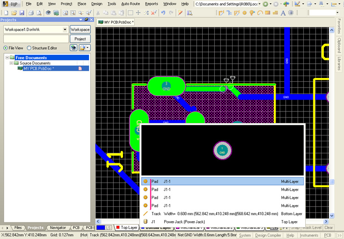Image resolution: width=344 pixels, height=239 pixels.
Task: Open the Design Compiler panel button
Action: [268, 235]
